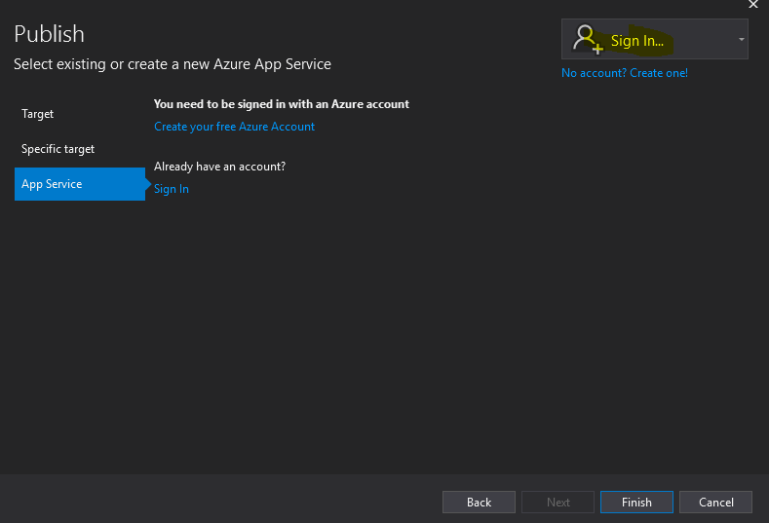
Task: Click the Finish button
Action: tap(636, 502)
